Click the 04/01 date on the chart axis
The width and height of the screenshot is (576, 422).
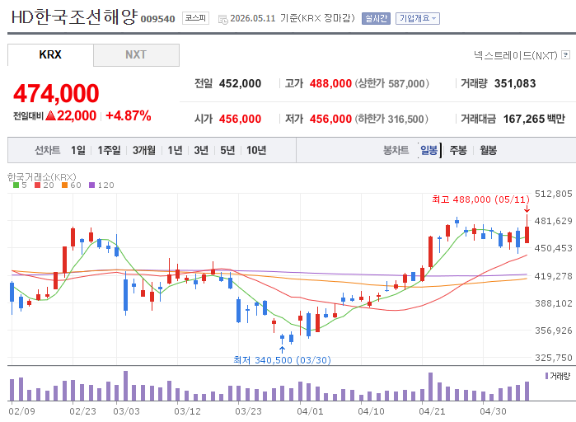[310, 411]
